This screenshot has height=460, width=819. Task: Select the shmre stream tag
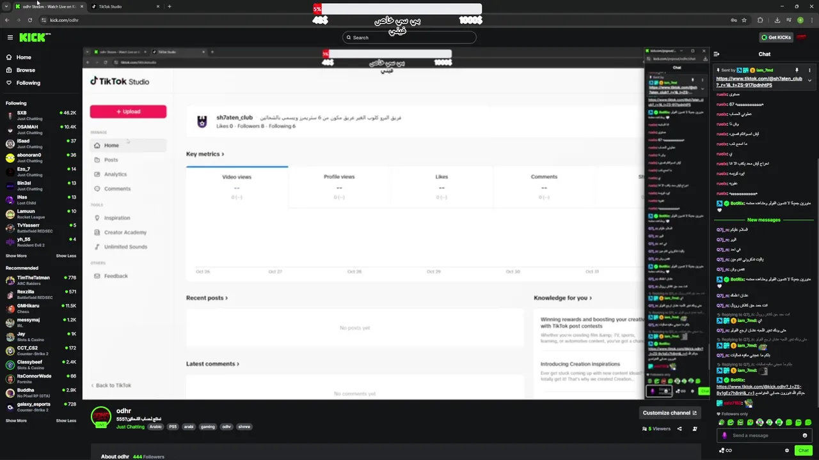tap(244, 427)
